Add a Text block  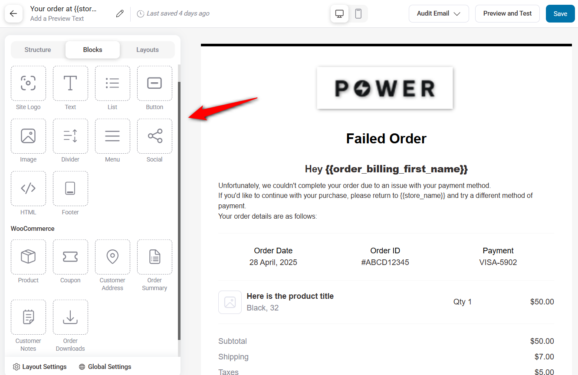tap(70, 84)
